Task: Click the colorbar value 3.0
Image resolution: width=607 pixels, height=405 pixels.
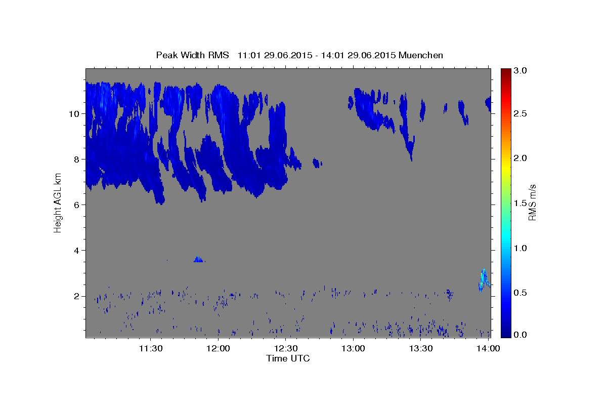Action: [x=521, y=71]
